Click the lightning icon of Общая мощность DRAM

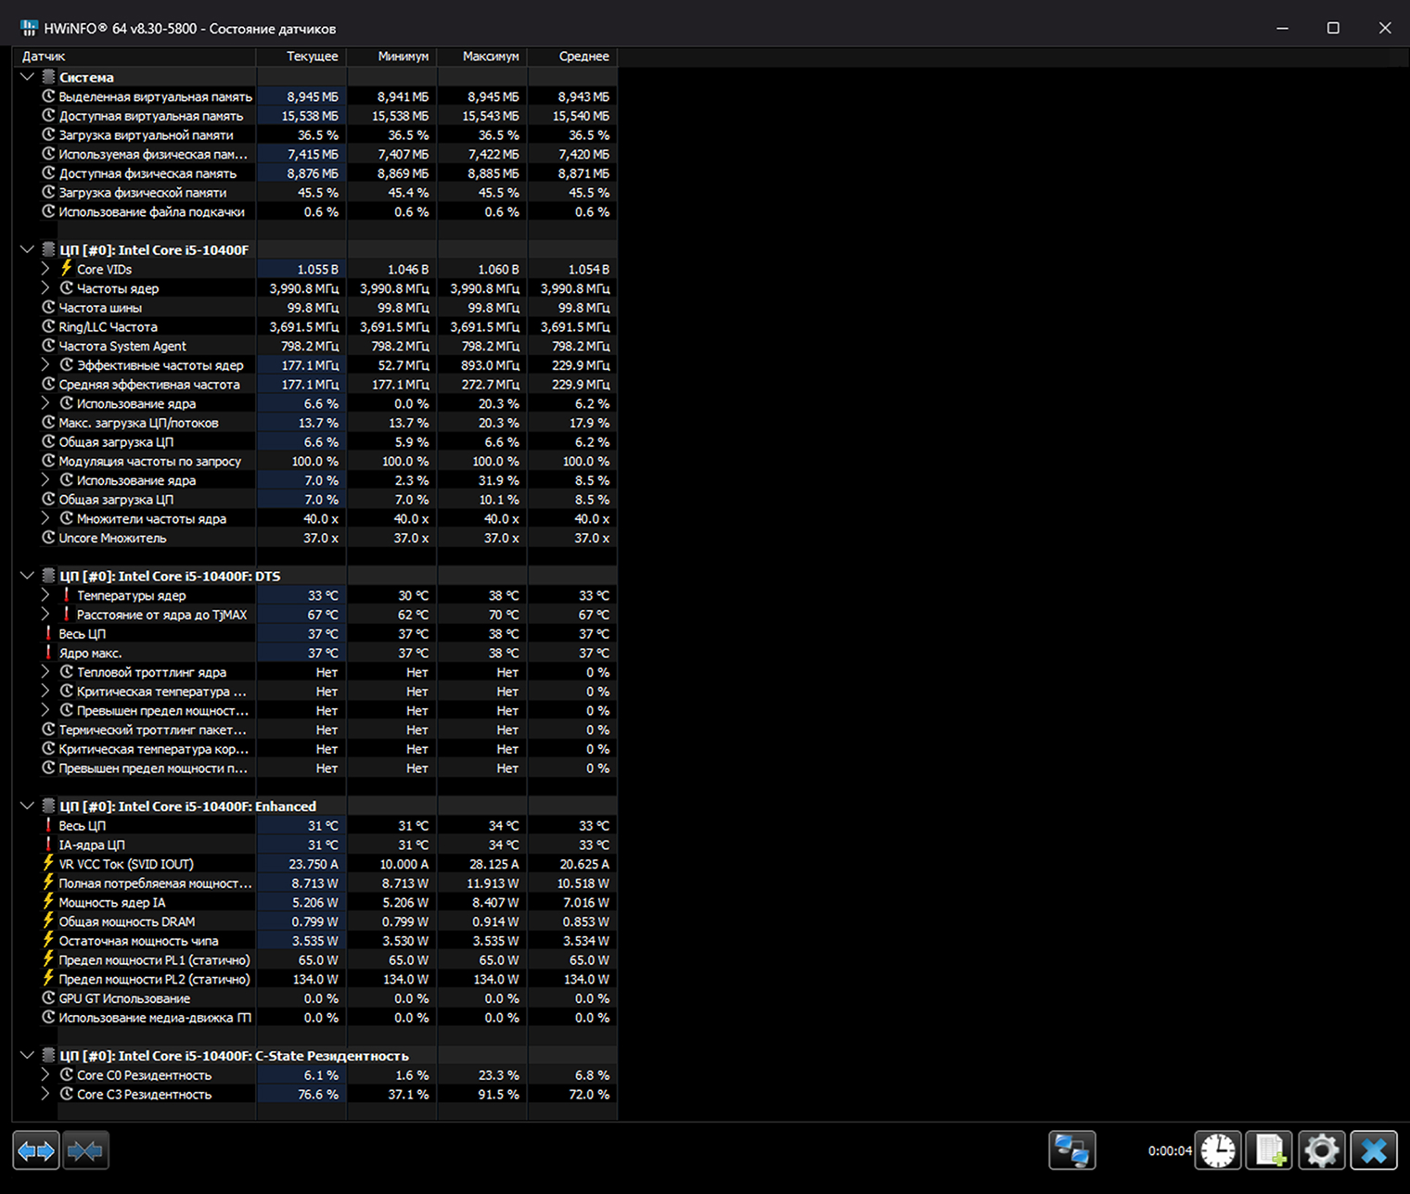pyautogui.click(x=48, y=921)
